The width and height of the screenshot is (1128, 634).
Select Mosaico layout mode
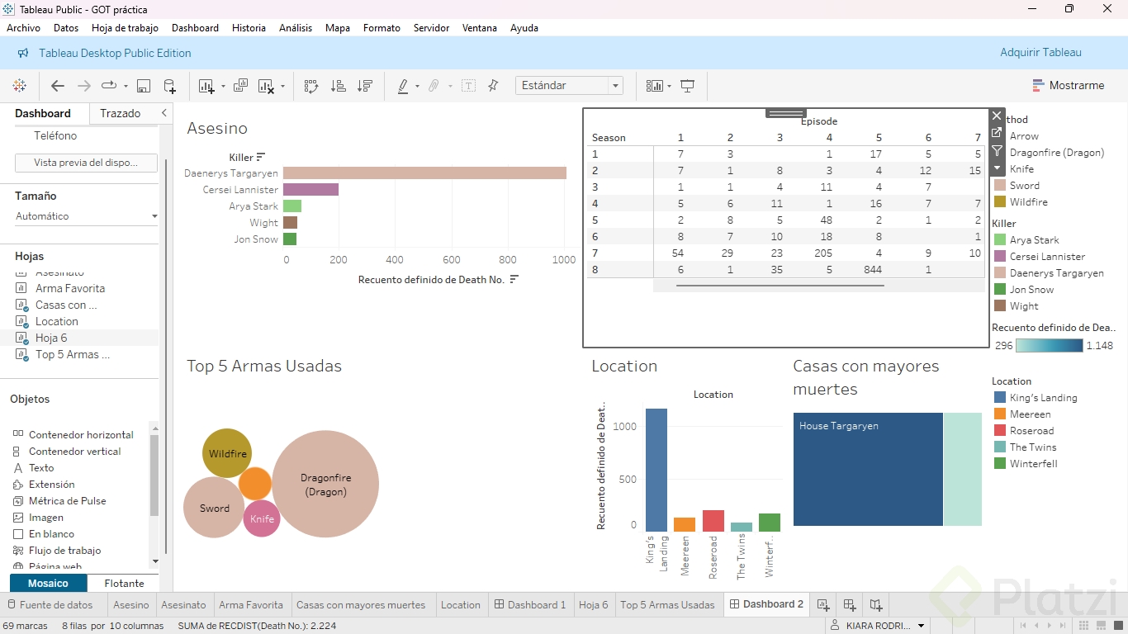pyautogui.click(x=48, y=584)
